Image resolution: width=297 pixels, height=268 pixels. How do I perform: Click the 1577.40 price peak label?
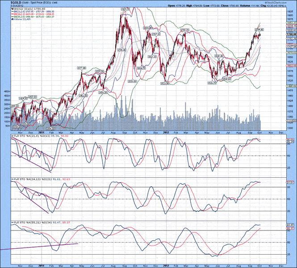81,68
